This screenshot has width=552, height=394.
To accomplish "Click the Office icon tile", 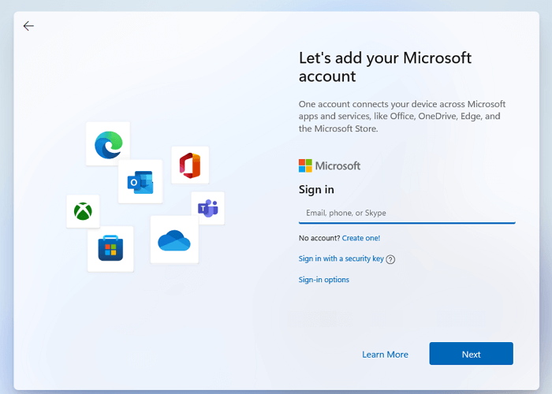I will tap(190, 165).
